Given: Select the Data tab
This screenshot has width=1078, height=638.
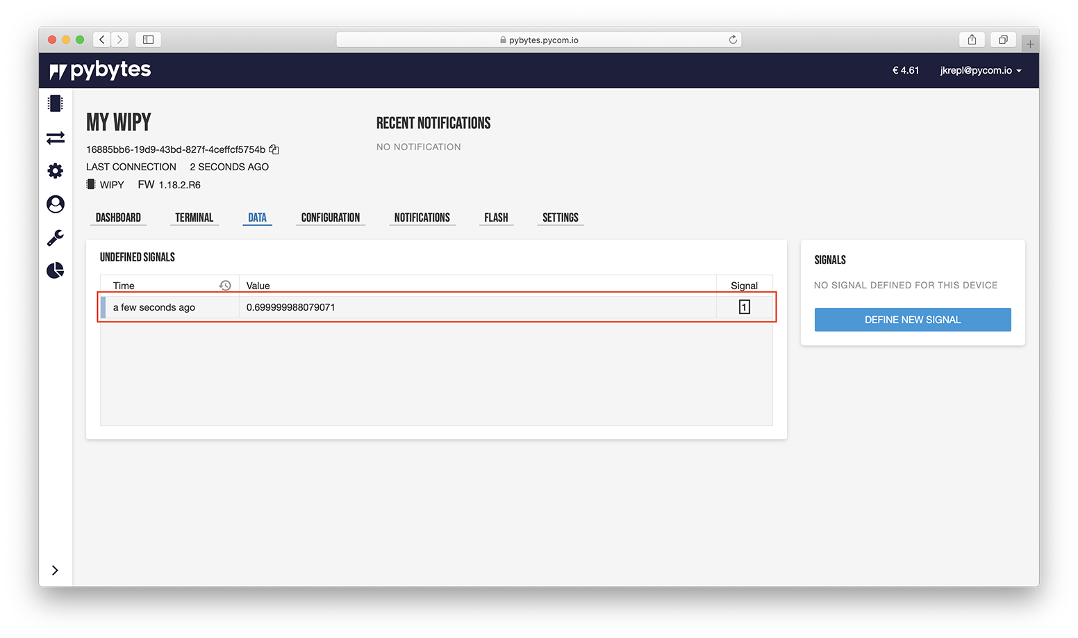Looking at the screenshot, I should coord(257,218).
